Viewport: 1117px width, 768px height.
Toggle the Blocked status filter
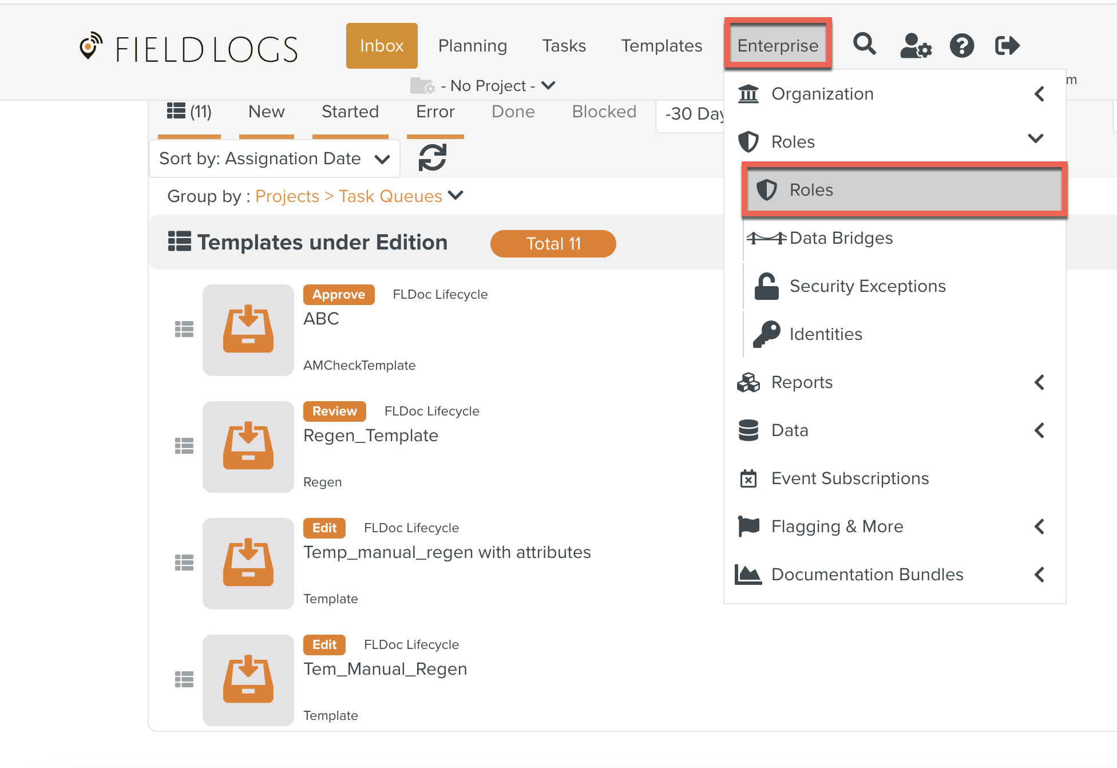coord(604,112)
